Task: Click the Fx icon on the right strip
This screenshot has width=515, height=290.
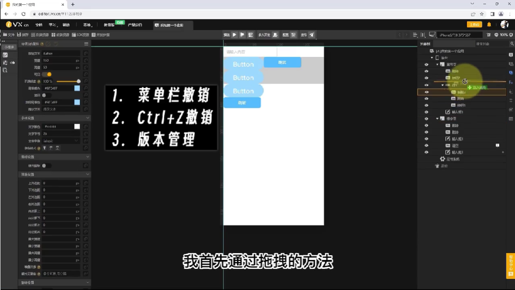Action: pyautogui.click(x=511, y=82)
